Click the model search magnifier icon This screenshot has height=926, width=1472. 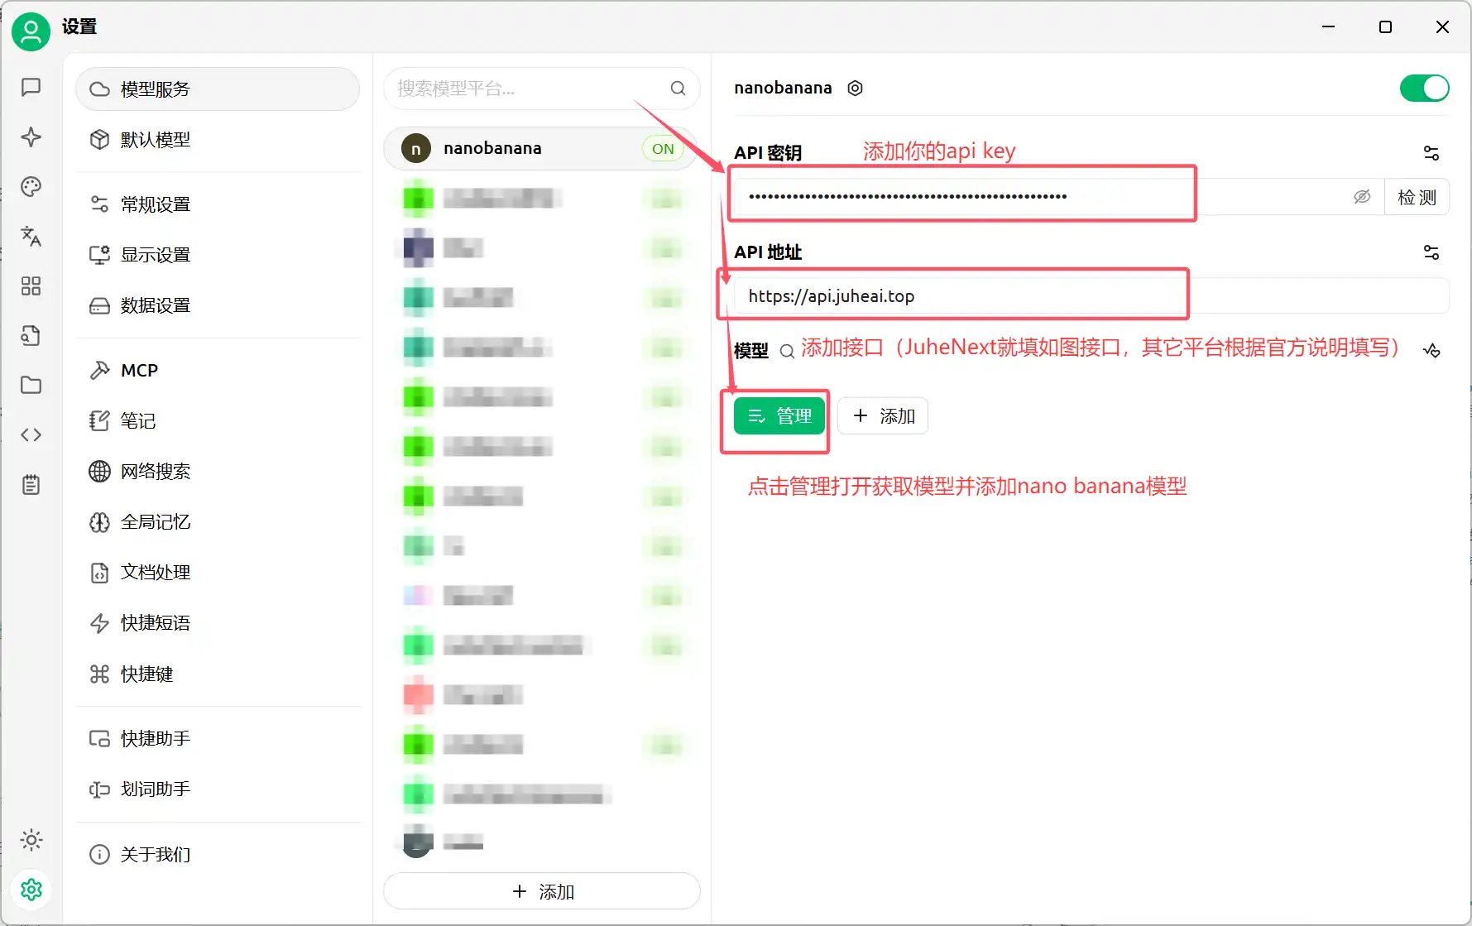point(787,351)
